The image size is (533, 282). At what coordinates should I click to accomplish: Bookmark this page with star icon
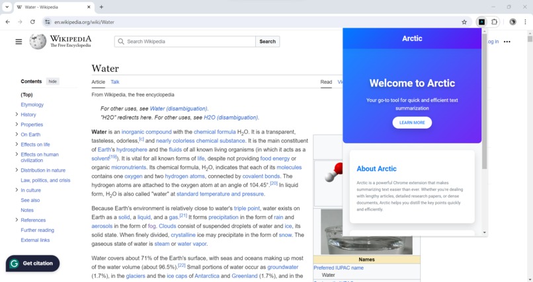coord(464,22)
